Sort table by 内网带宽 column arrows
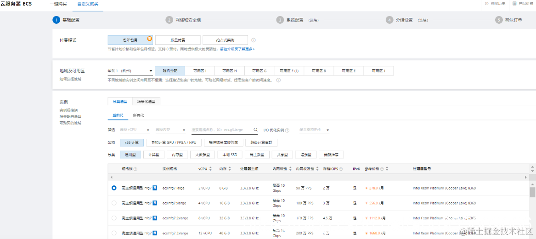The width and height of the screenshot is (536, 239). [290, 169]
